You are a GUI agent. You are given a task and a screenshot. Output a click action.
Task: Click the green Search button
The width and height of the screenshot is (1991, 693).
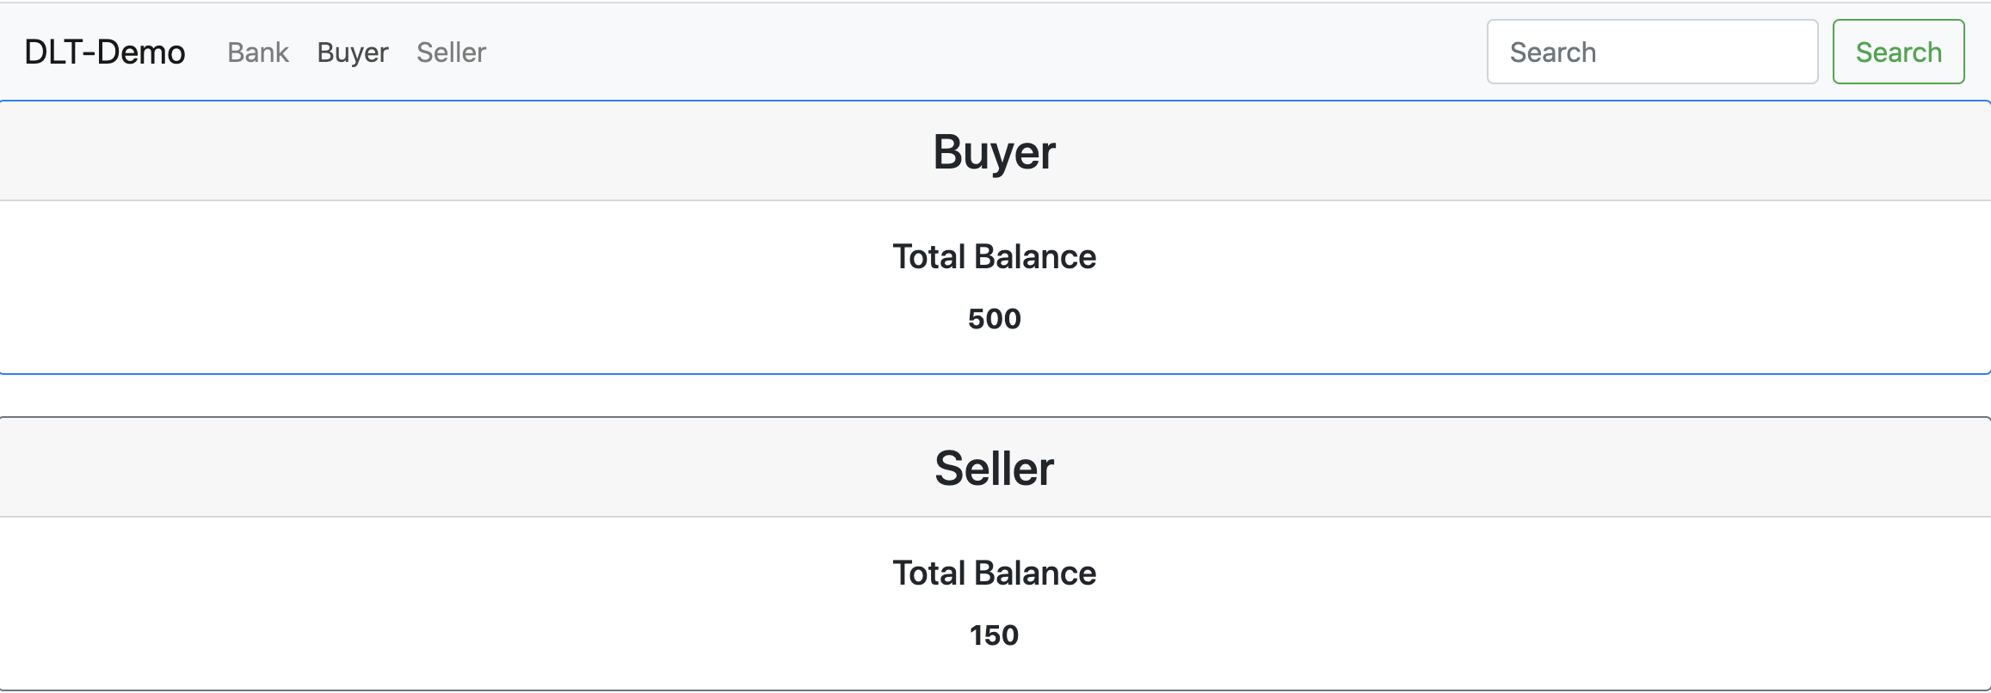(x=1898, y=52)
